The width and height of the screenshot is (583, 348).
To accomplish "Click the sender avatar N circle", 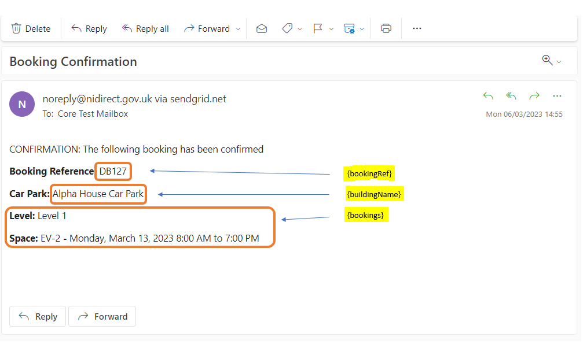I will click(x=22, y=105).
